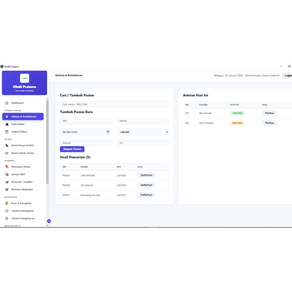The height and width of the screenshot is (292, 292).
Task: Click the Jadwal Dokter calendar icon
Action: [x=7, y=132]
